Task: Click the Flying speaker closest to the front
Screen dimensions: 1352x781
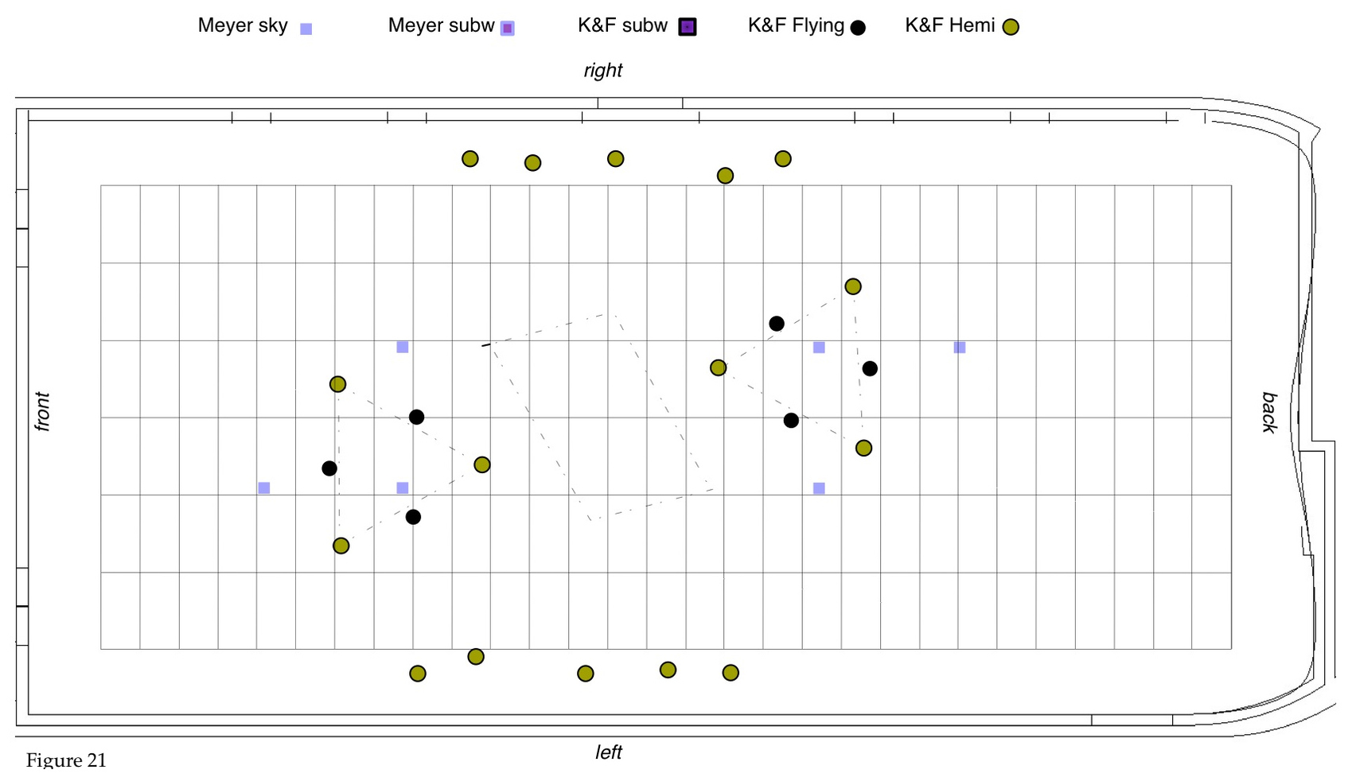Action: coord(329,468)
